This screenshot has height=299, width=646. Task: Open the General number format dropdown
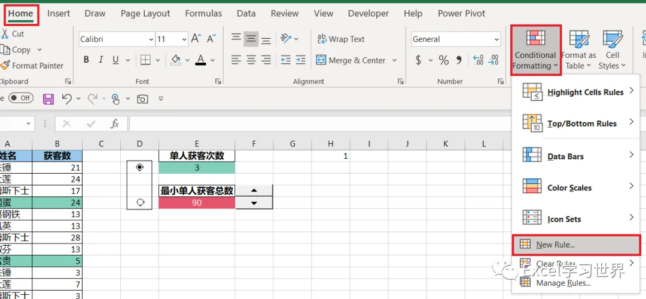pyautogui.click(x=496, y=39)
